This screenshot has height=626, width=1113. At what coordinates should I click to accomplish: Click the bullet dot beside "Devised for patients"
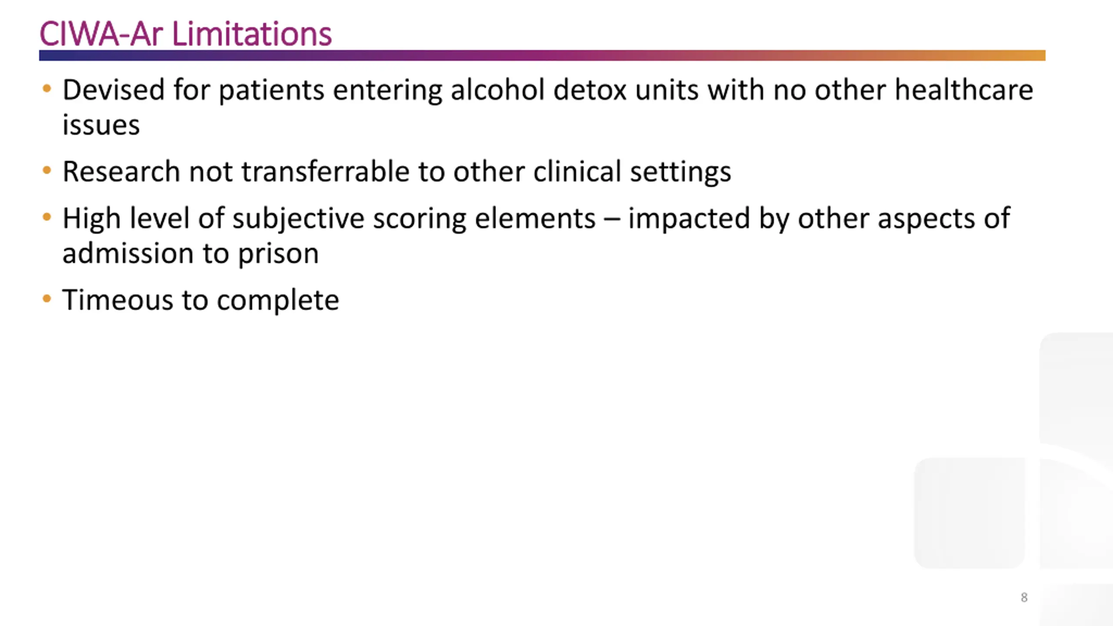(x=47, y=89)
